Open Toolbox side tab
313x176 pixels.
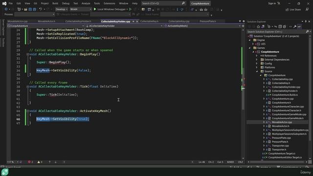[x=3, y=43]
